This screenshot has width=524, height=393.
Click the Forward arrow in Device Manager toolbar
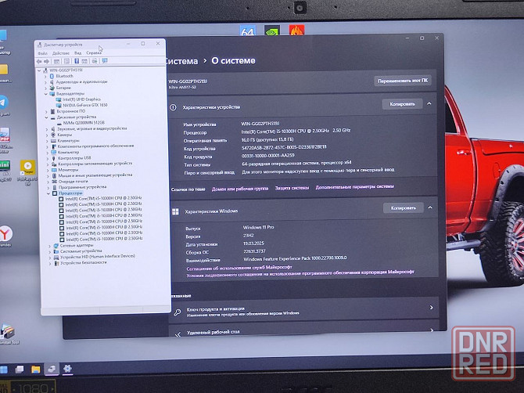click(x=46, y=61)
